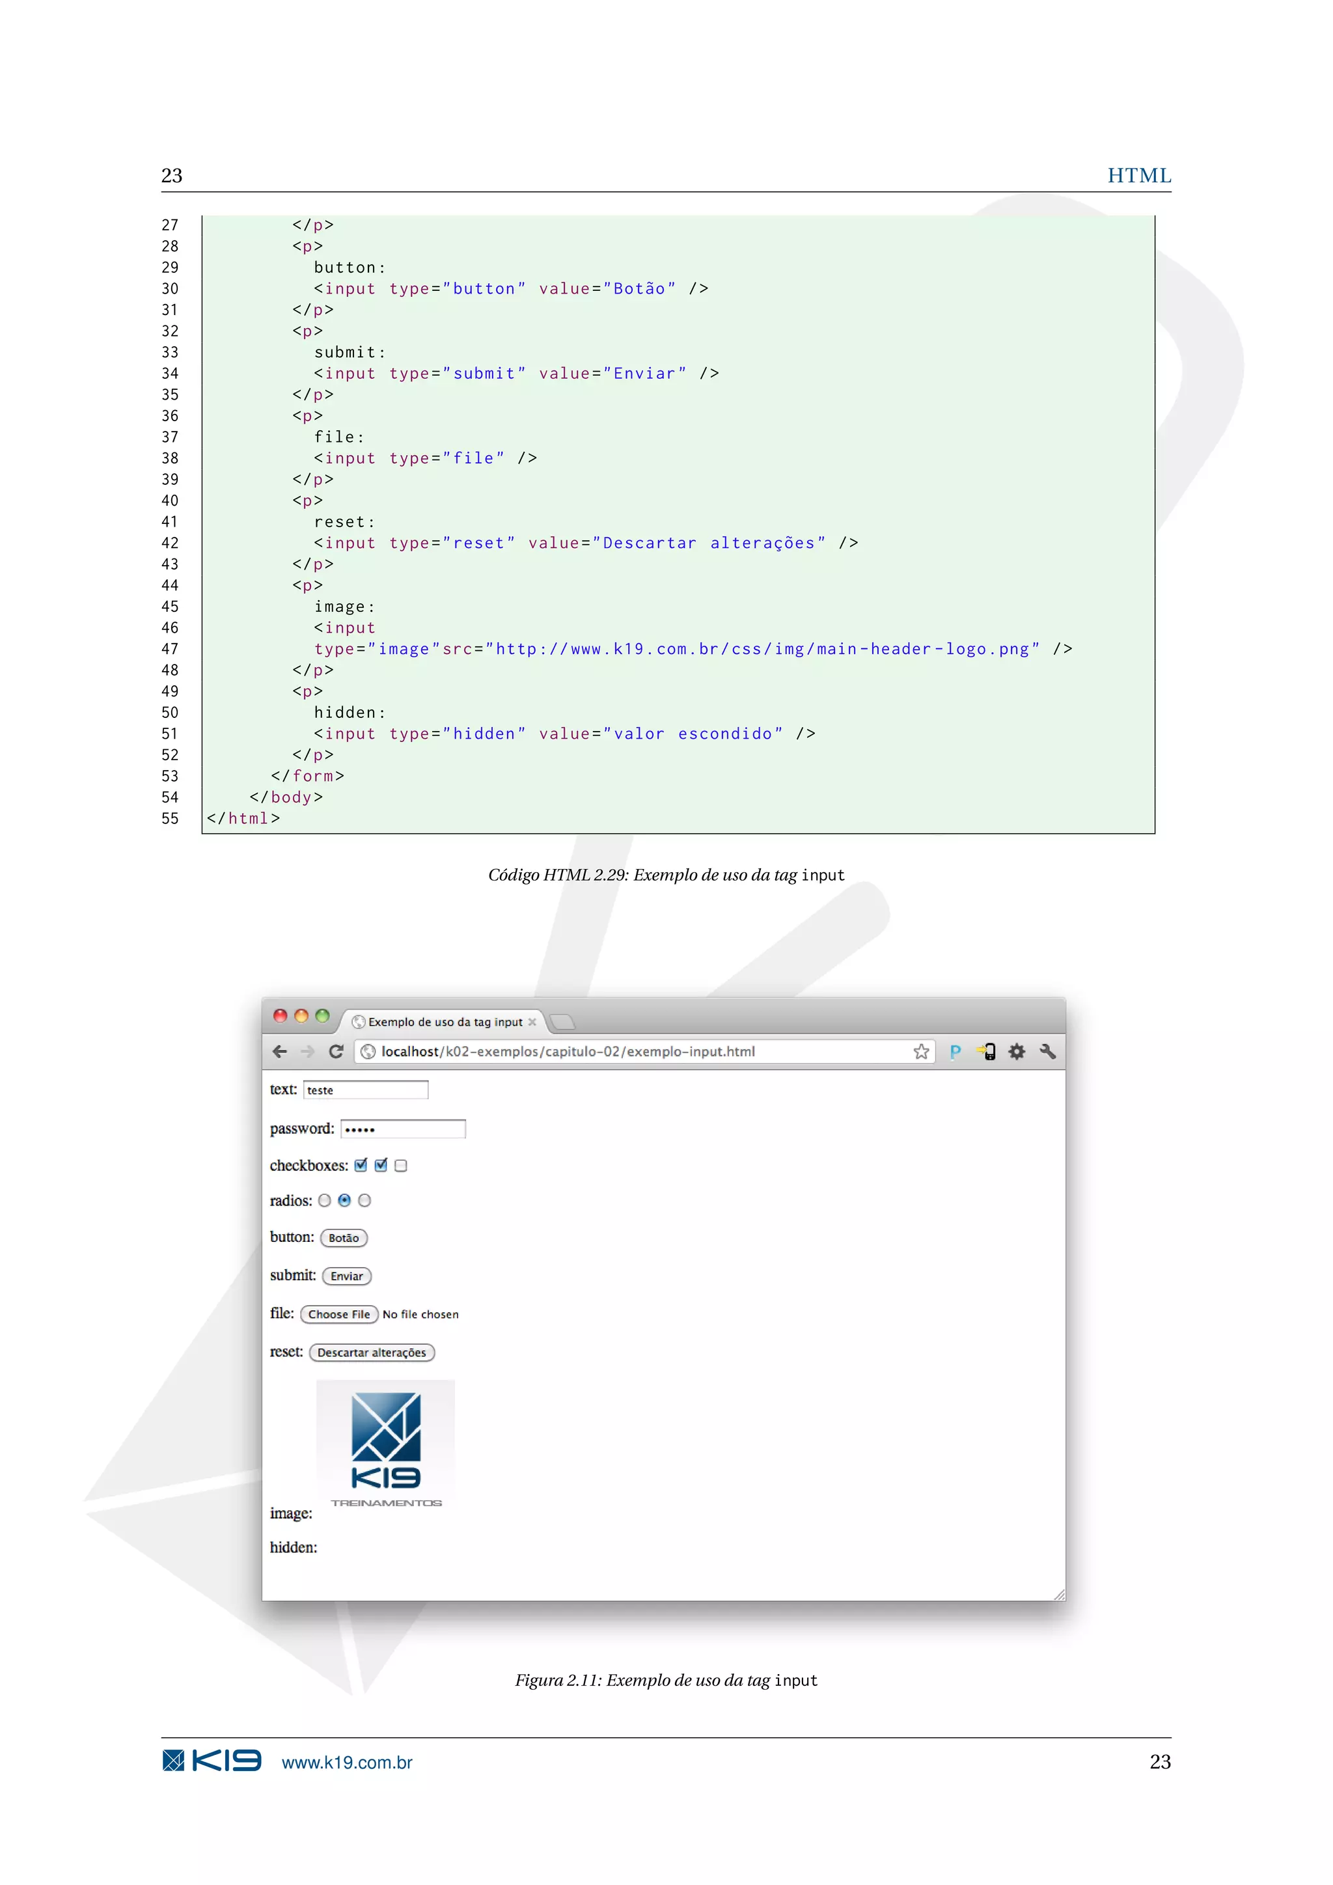Click the window resize grip corner
Viewport: 1333px width, 1885px height.
(x=1059, y=1594)
